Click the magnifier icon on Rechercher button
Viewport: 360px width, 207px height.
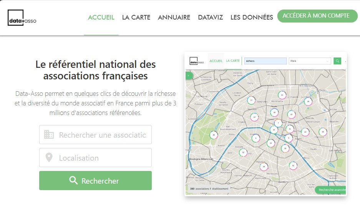(x=73, y=181)
